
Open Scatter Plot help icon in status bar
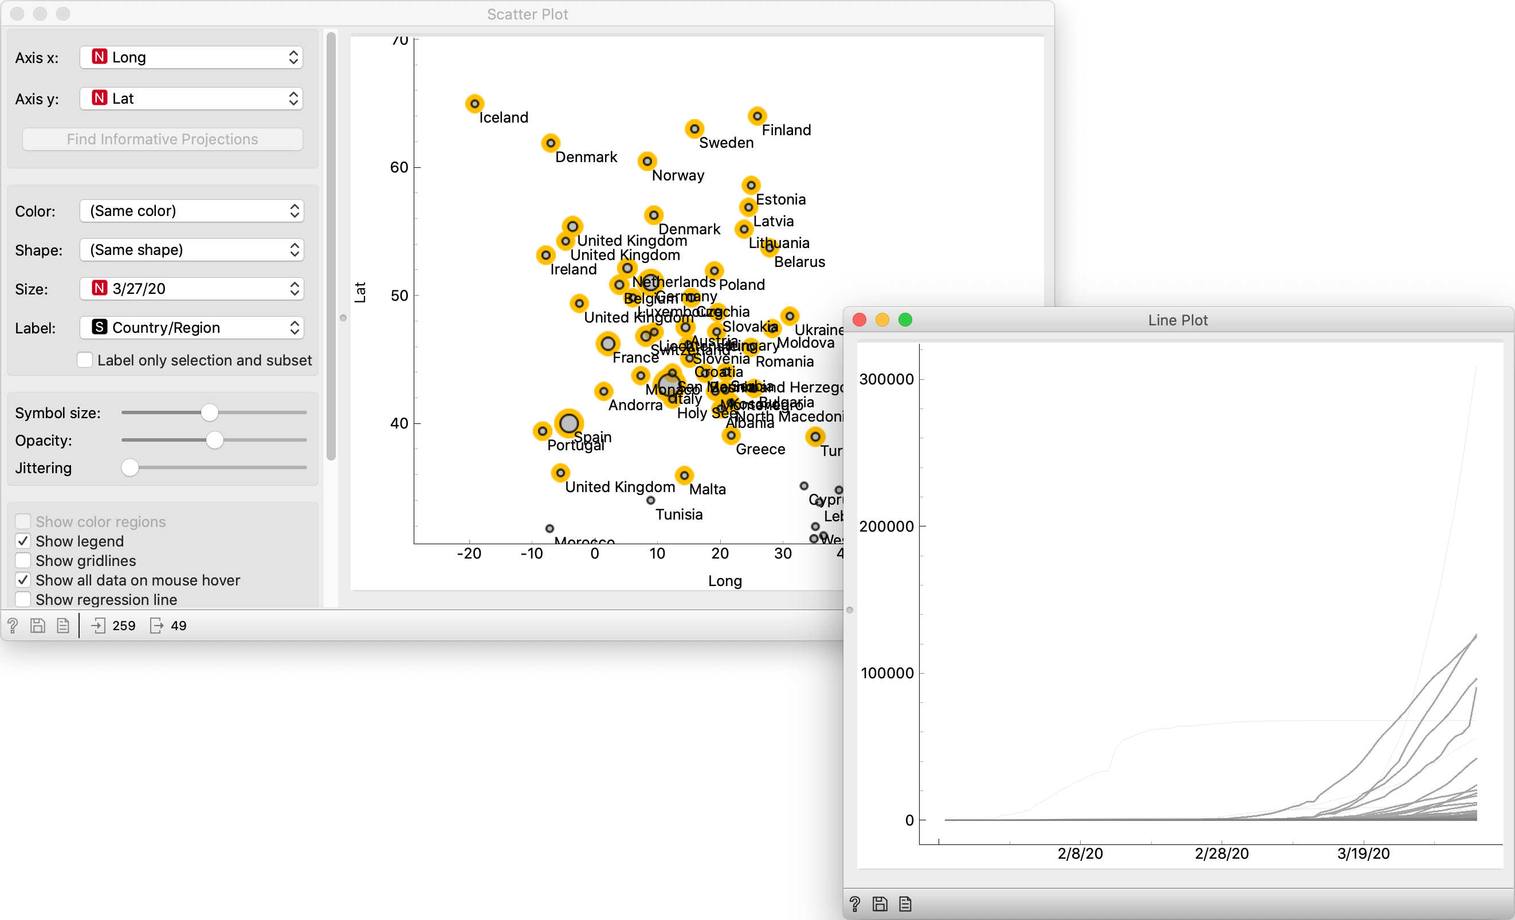pyautogui.click(x=12, y=626)
